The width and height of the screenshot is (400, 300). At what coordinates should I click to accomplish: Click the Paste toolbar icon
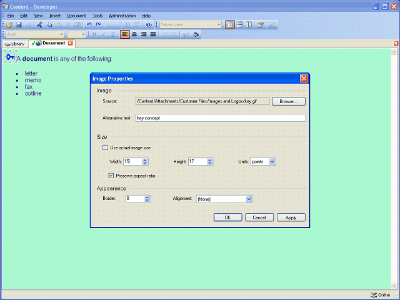click(58, 25)
